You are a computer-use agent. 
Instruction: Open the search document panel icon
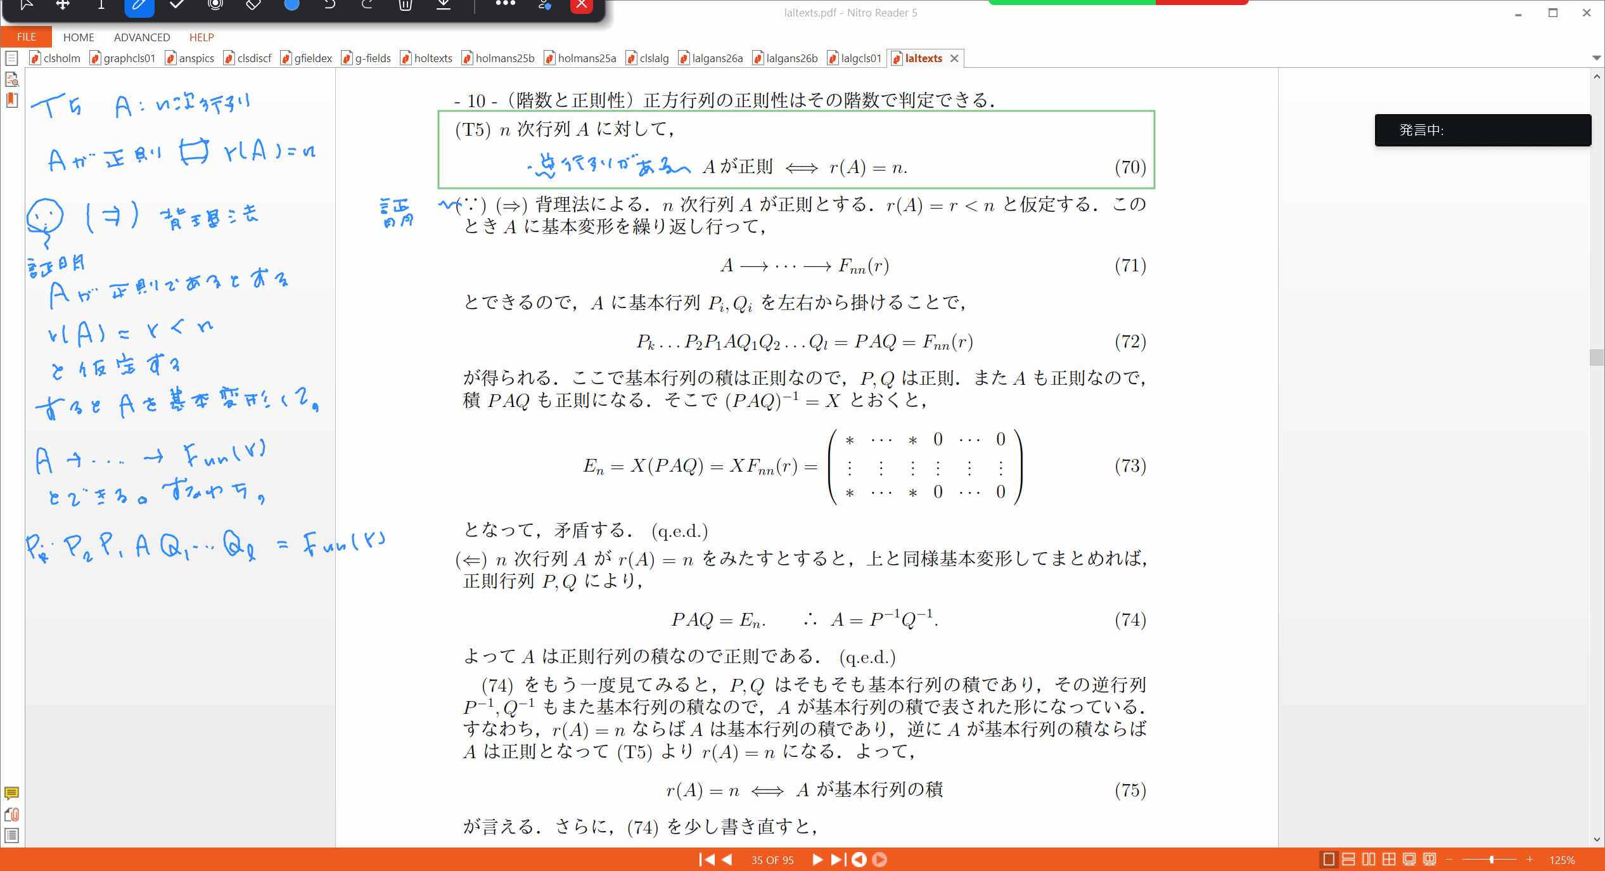point(11,79)
